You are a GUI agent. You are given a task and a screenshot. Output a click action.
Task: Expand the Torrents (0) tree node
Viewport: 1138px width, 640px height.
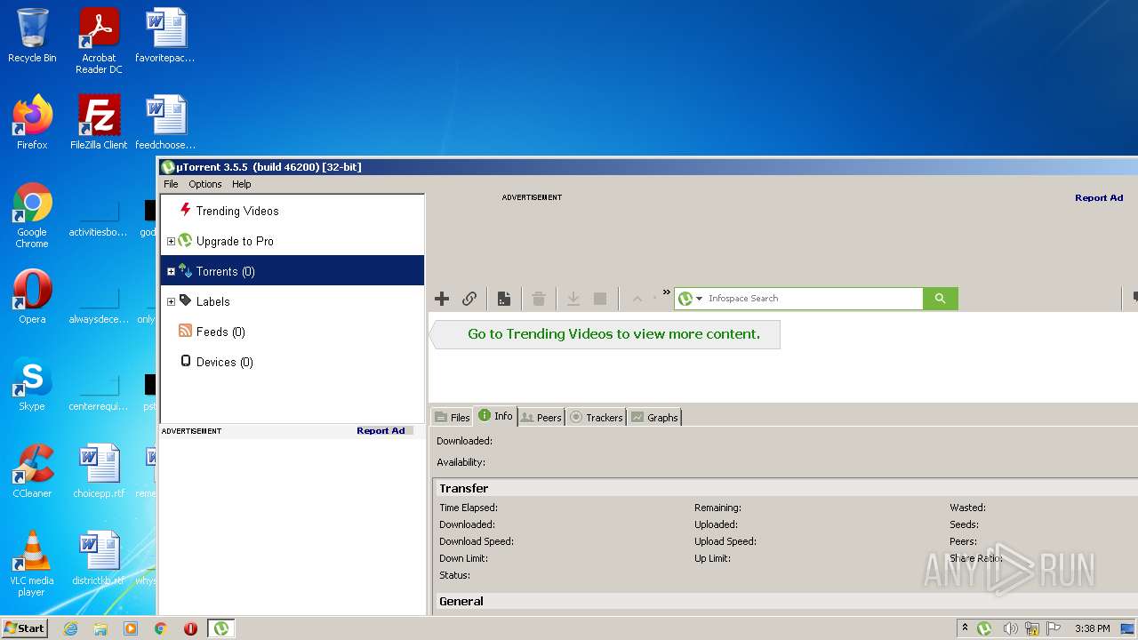click(171, 271)
